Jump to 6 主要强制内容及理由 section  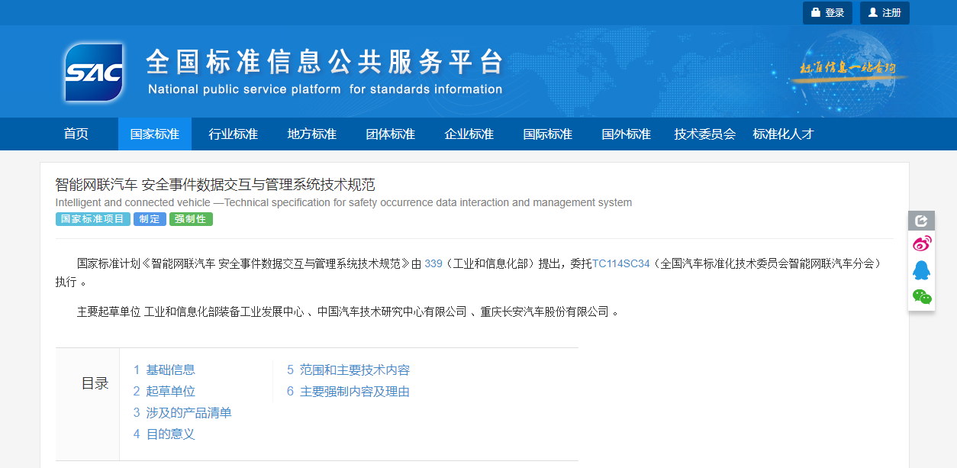point(348,392)
